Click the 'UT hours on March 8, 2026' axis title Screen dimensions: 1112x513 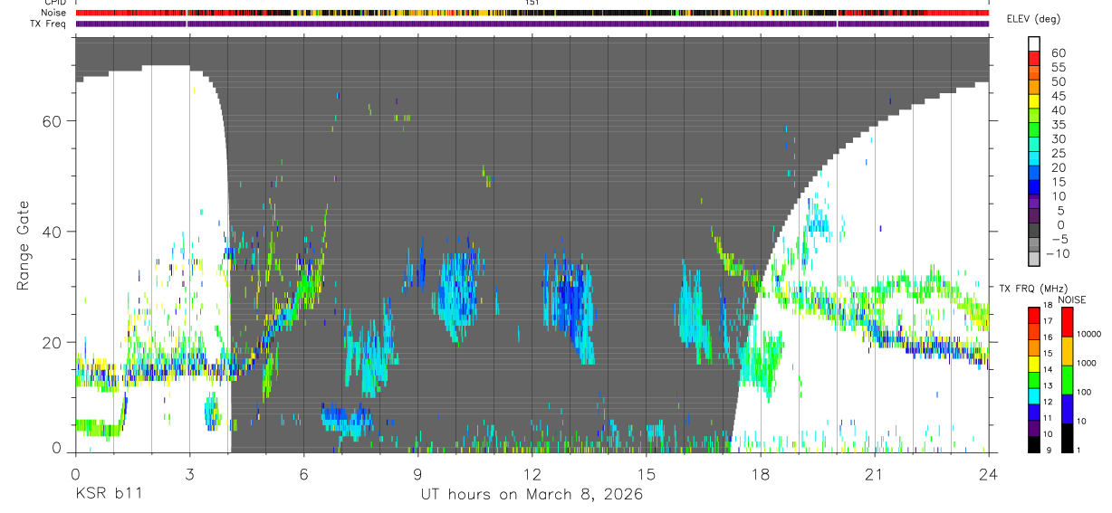(x=532, y=495)
